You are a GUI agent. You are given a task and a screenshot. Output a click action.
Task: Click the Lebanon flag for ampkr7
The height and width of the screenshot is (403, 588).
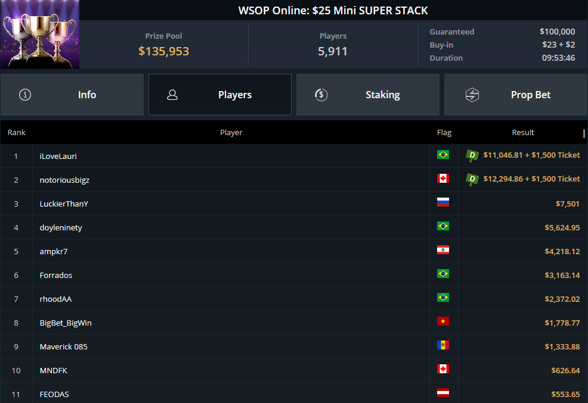pos(443,250)
